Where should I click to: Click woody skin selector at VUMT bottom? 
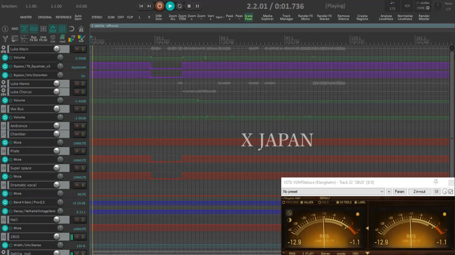pyautogui.click(x=341, y=254)
